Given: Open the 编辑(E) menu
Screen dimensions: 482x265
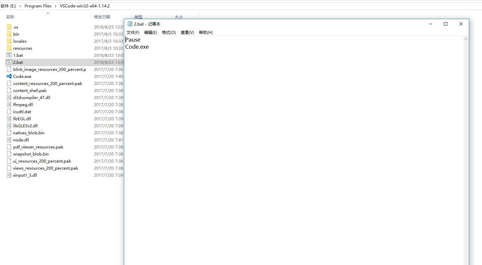Looking at the screenshot, I should [x=150, y=33].
